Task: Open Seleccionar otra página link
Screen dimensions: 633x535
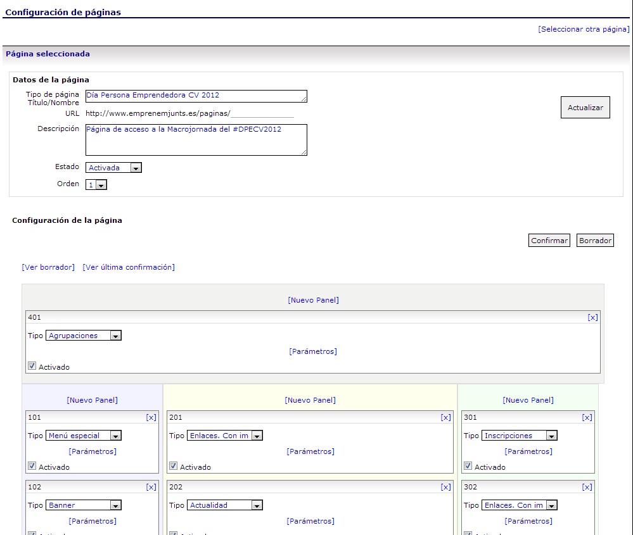Action: click(x=584, y=29)
